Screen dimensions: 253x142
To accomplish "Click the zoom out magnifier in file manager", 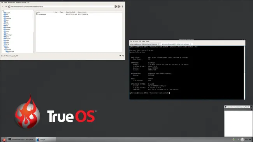I will pos(120,56).
